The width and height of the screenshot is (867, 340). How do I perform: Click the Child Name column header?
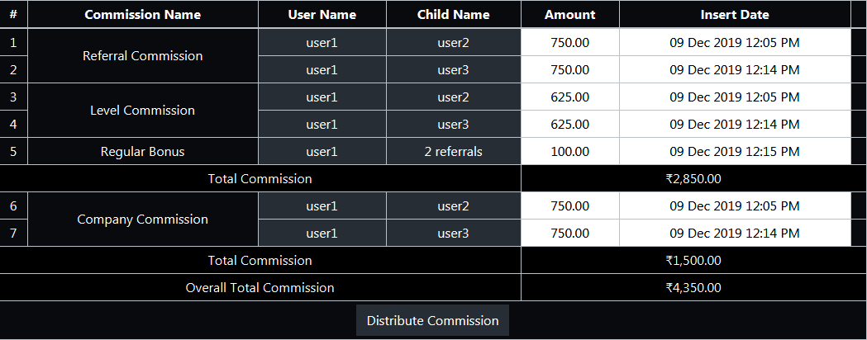tap(454, 15)
